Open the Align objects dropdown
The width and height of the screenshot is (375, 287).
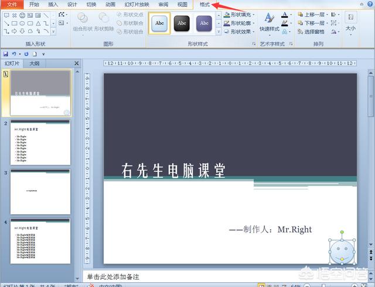[335, 15]
